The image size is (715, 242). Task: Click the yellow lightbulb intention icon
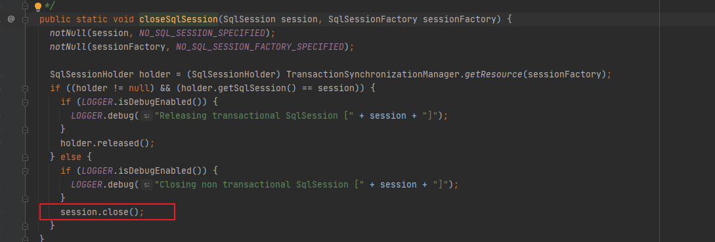(x=38, y=7)
